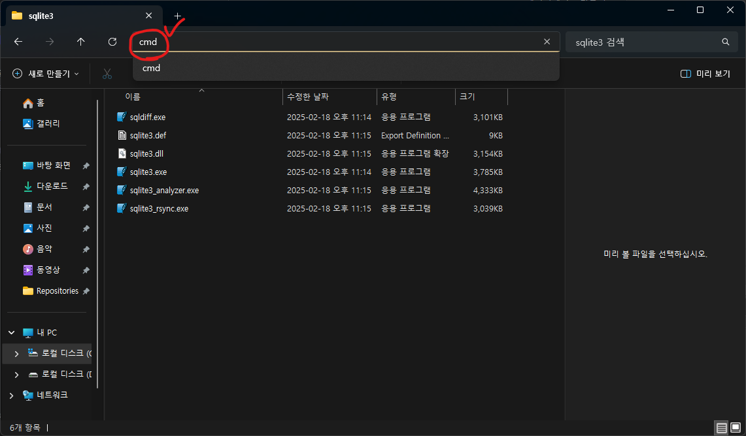This screenshot has height=436, width=746.
Task: Click the sqlite3.dll file name
Action: point(146,154)
